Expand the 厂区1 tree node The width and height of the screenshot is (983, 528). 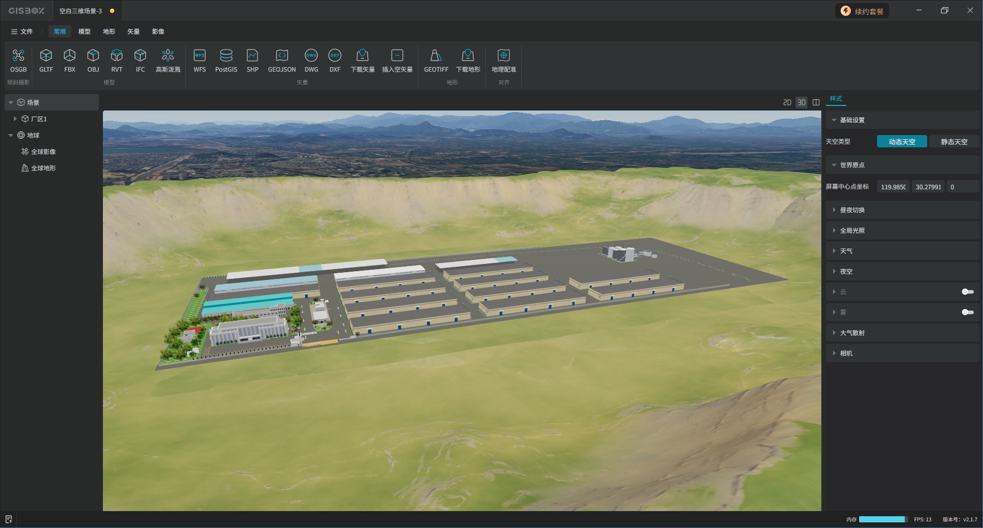[x=15, y=119]
